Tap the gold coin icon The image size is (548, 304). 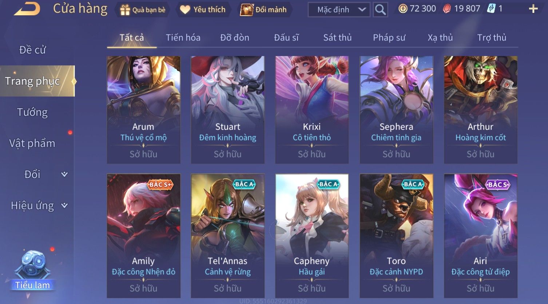tap(403, 9)
